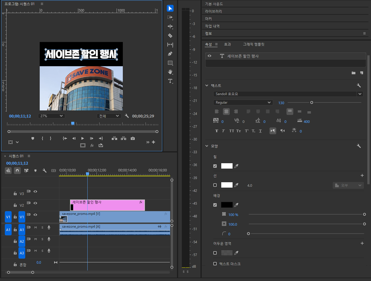Open the 27% zoom level dropdown
Screen dimensions: 371x281
[x=52, y=116]
